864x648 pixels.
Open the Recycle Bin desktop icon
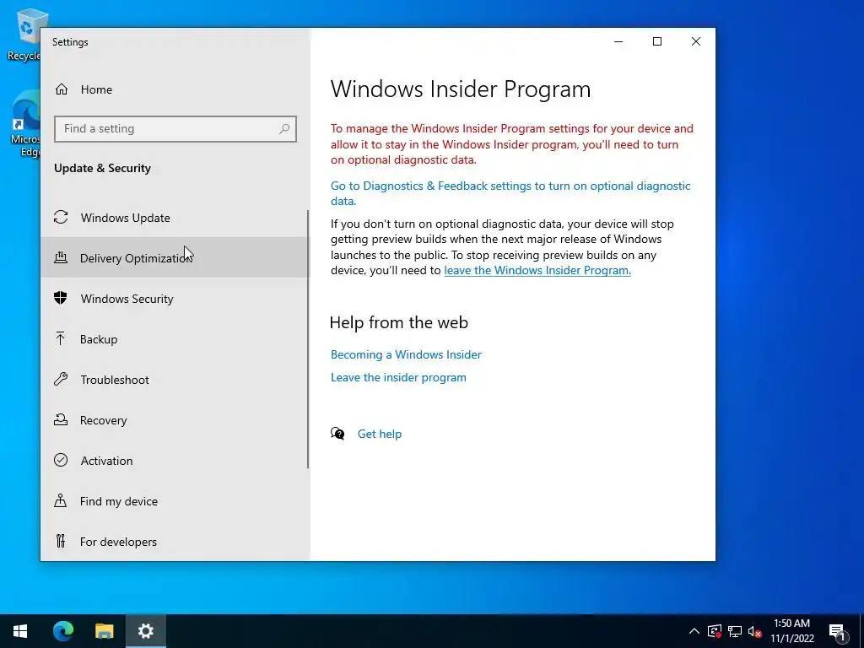click(x=24, y=34)
